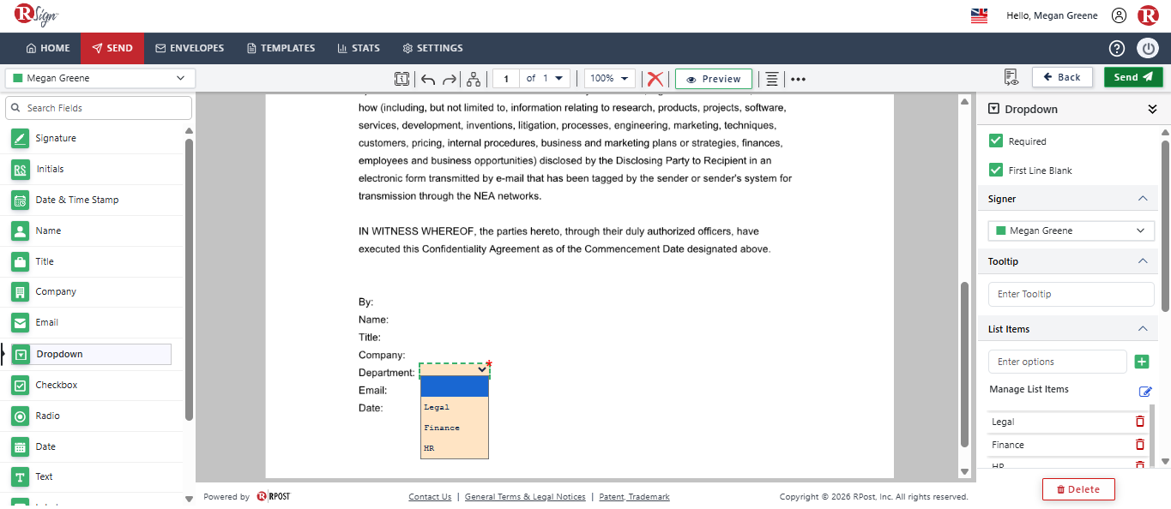
Task: Click the Back button
Action: pos(1062,77)
